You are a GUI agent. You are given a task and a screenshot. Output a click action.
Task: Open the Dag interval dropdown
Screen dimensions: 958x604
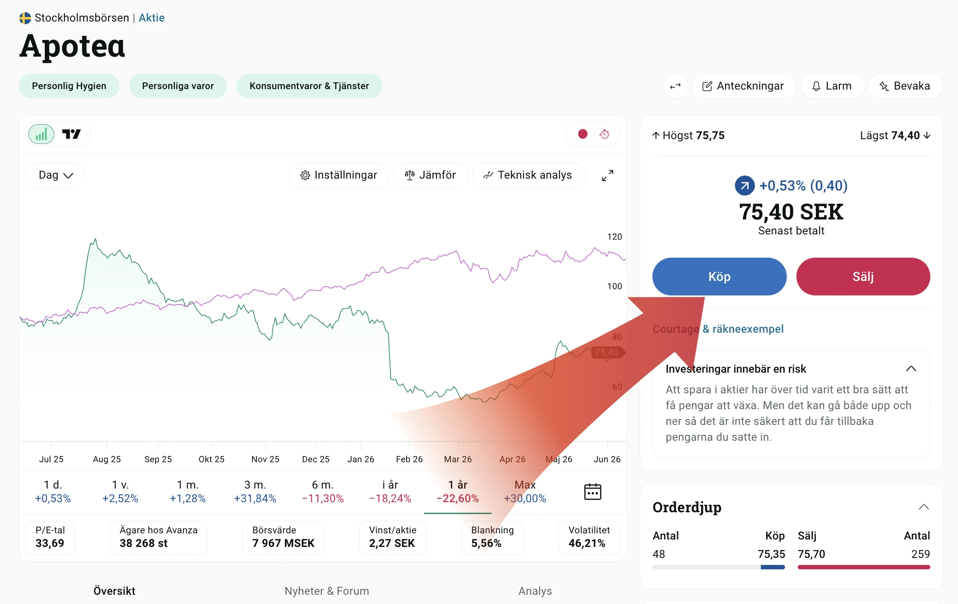coord(55,175)
